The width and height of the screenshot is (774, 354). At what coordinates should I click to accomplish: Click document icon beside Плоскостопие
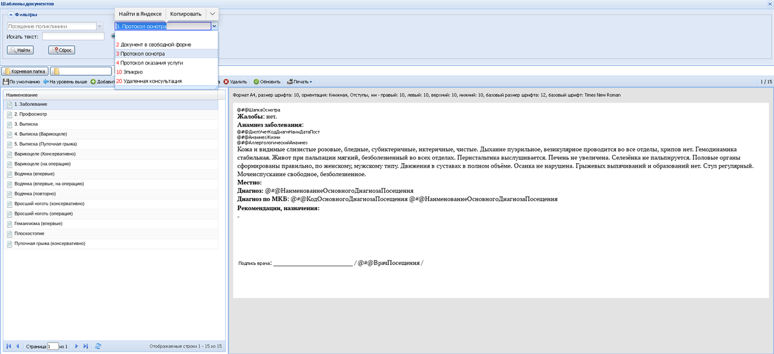coord(9,233)
